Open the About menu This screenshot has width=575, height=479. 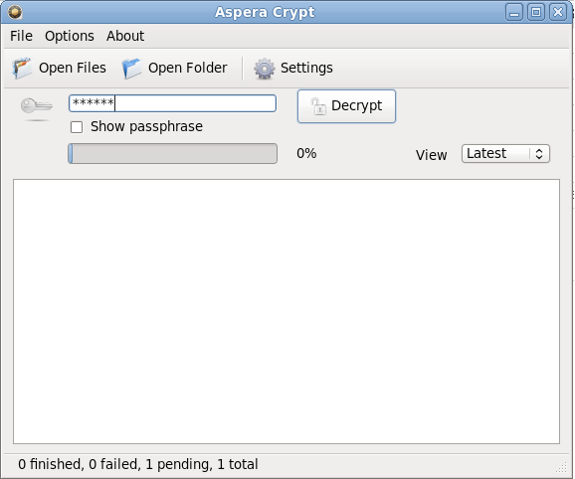coord(125,36)
